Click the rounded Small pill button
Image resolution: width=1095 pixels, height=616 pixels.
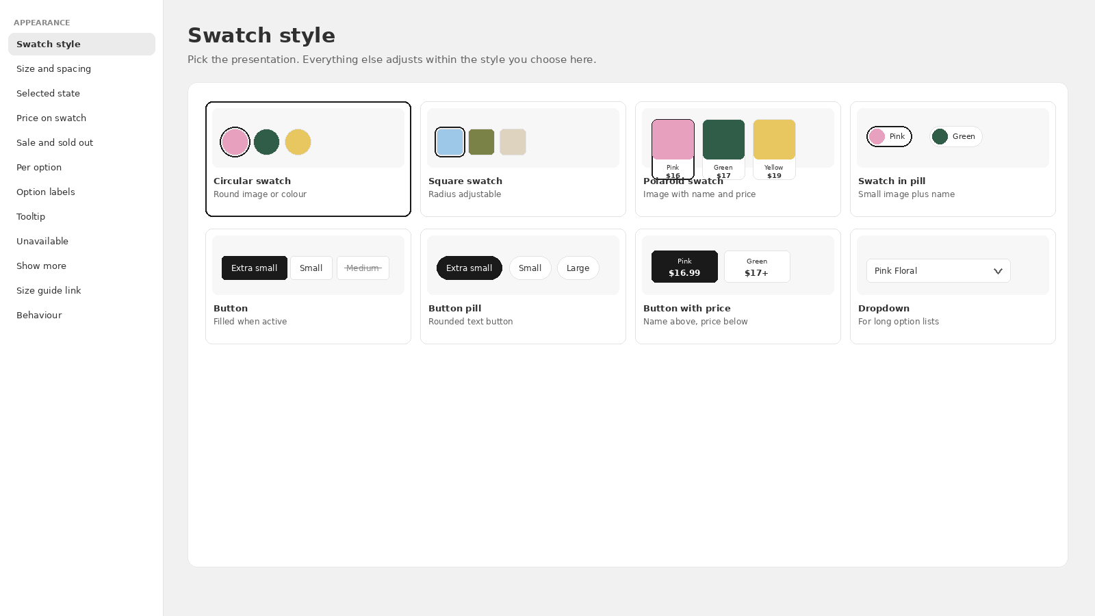click(x=530, y=268)
